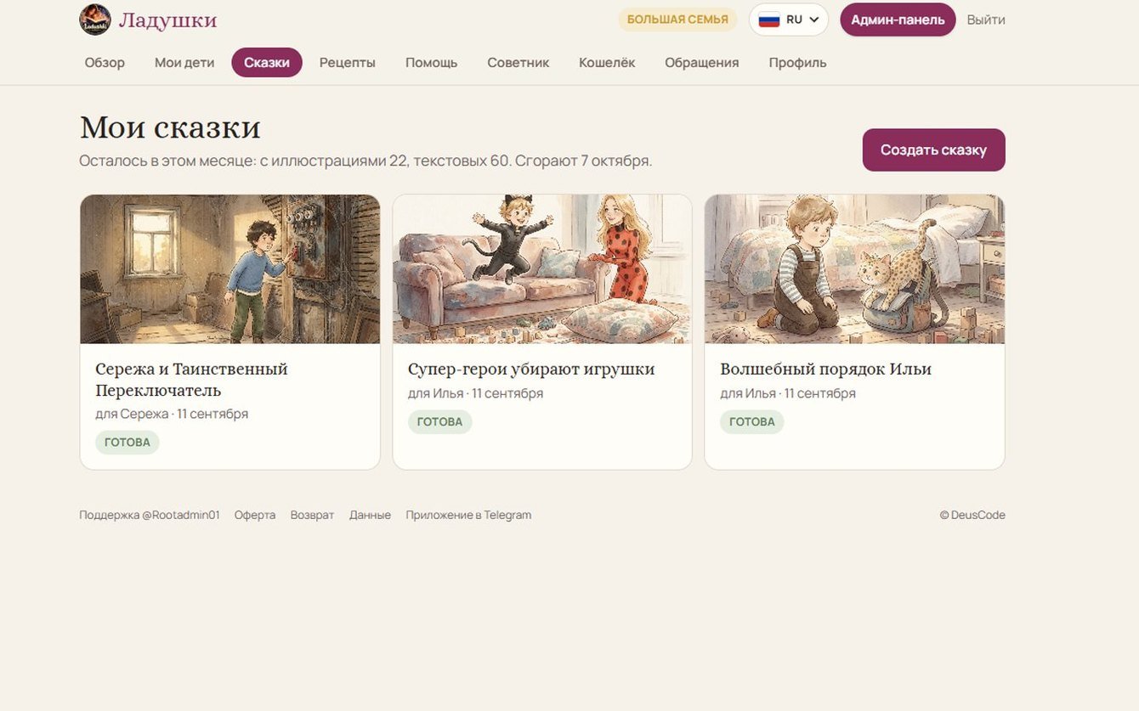The image size is (1139, 711).
Task: Open the Помощь tab
Action: tap(432, 63)
